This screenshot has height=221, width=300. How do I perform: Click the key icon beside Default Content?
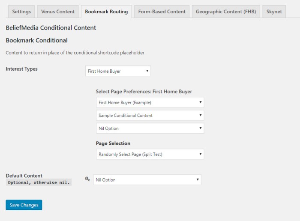tap(87, 179)
